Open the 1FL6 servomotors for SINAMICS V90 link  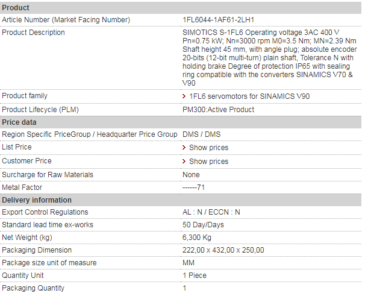pos(249,96)
